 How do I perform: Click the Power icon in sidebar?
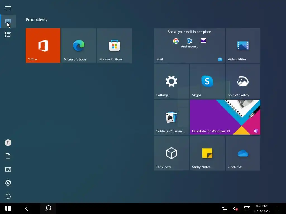(8, 196)
